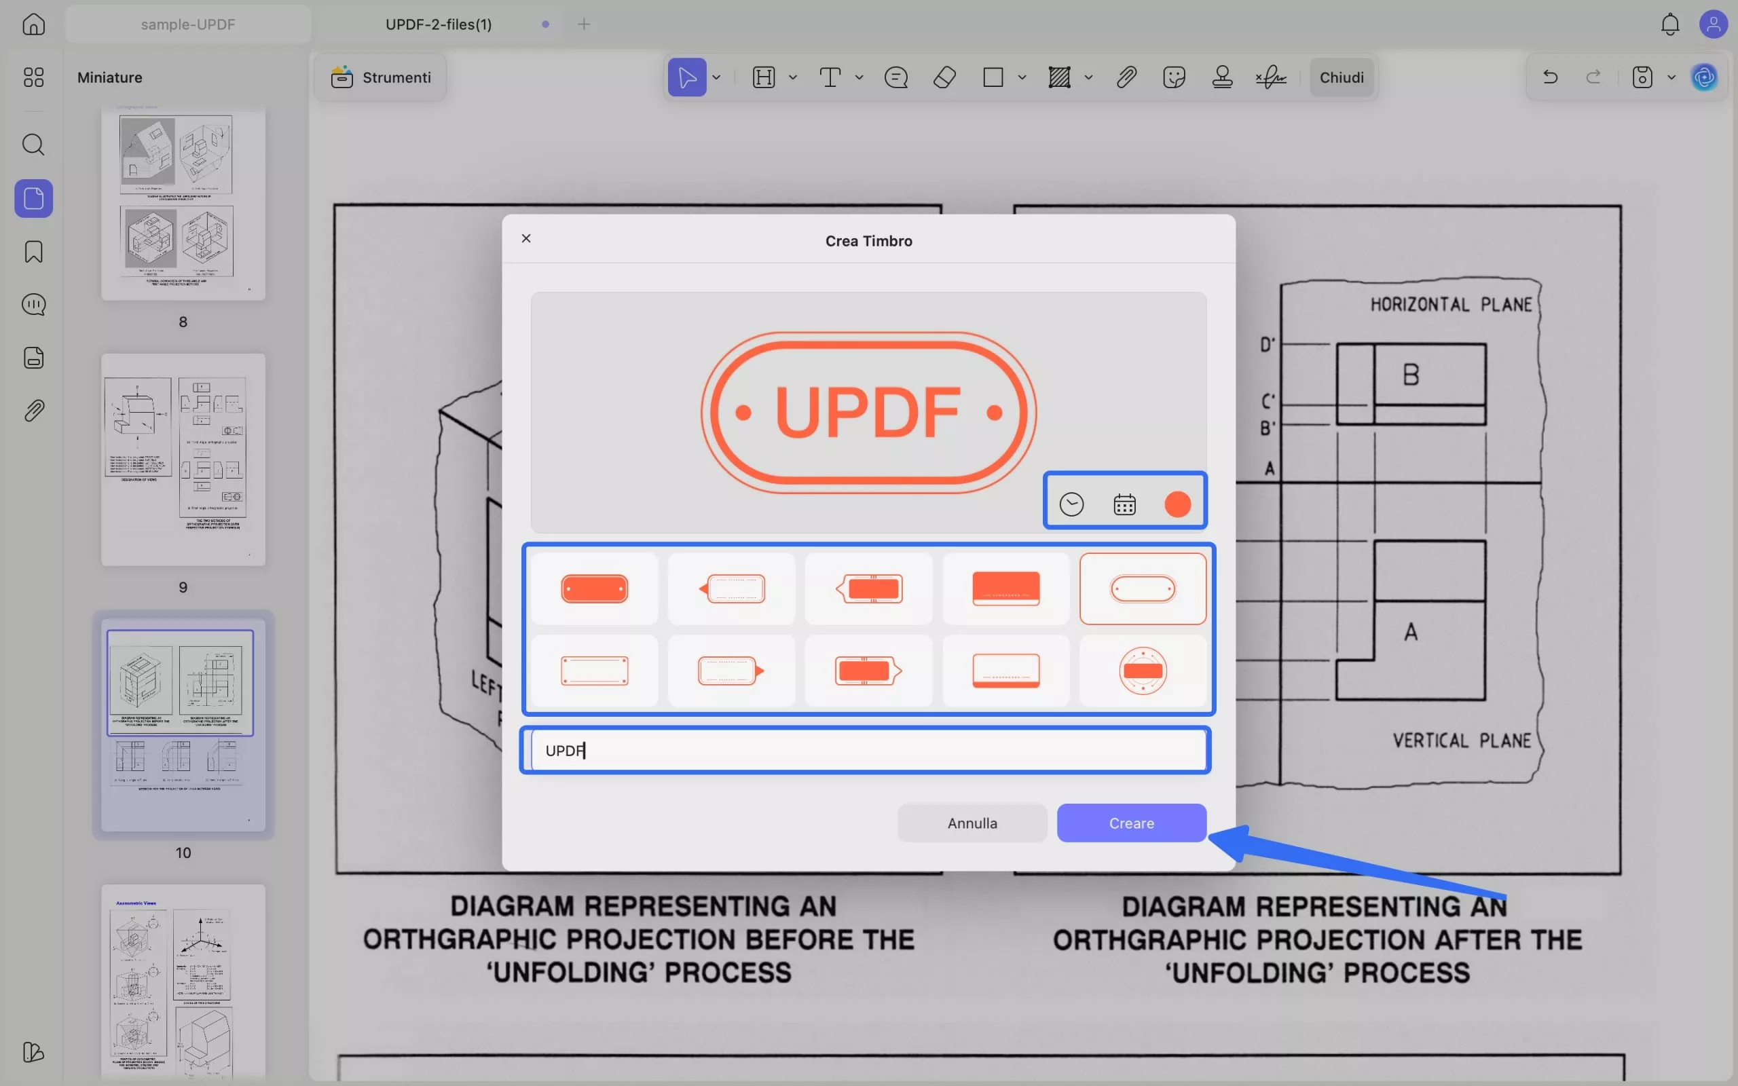Toggle the date calendar option on stamp

1124,504
